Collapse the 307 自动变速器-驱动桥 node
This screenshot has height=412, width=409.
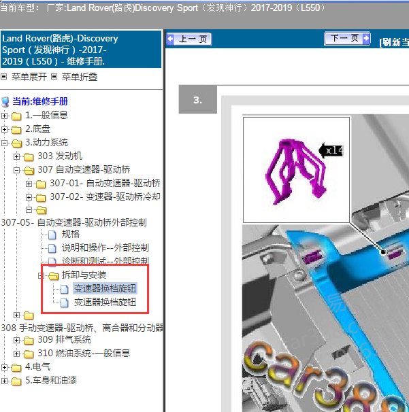[16, 170]
